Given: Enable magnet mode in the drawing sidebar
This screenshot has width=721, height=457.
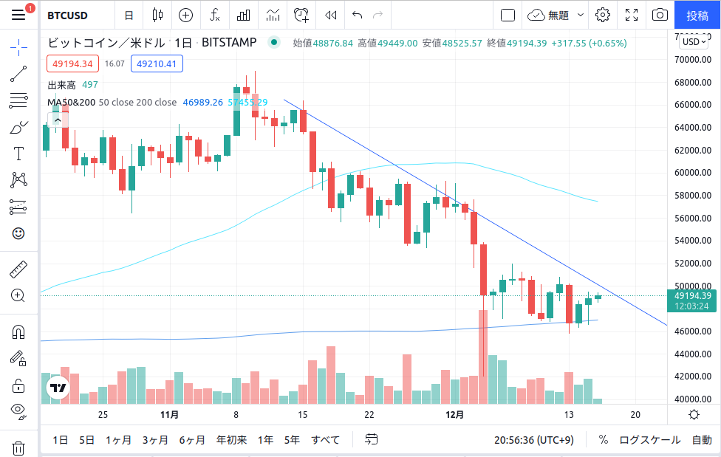Looking at the screenshot, I should pyautogui.click(x=18, y=331).
